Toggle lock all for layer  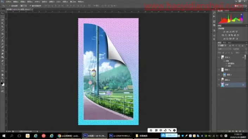[232, 53]
